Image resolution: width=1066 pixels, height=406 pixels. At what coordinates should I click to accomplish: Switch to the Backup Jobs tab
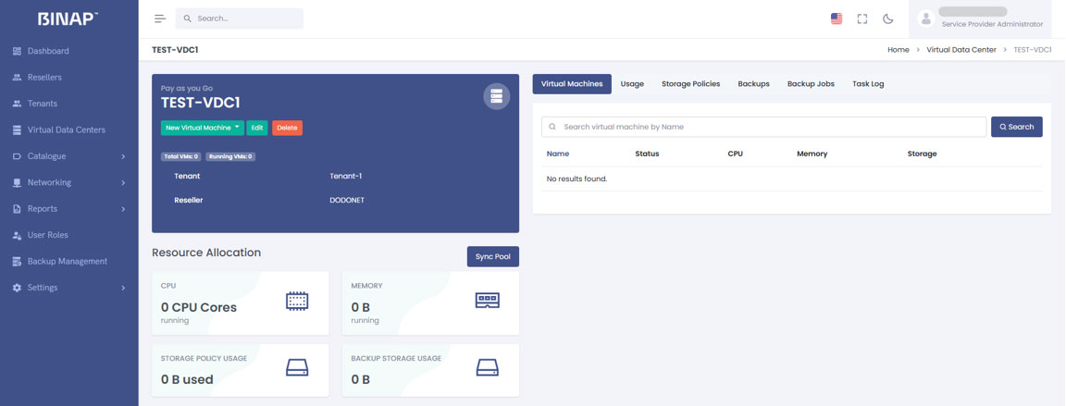pyautogui.click(x=811, y=84)
